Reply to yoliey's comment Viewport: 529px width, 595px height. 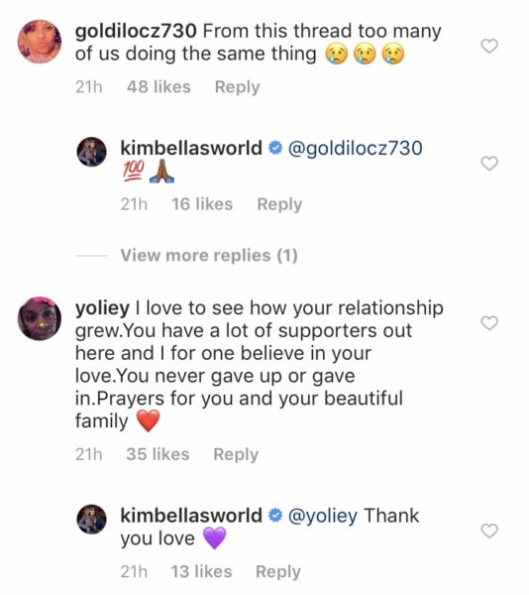pos(236,454)
